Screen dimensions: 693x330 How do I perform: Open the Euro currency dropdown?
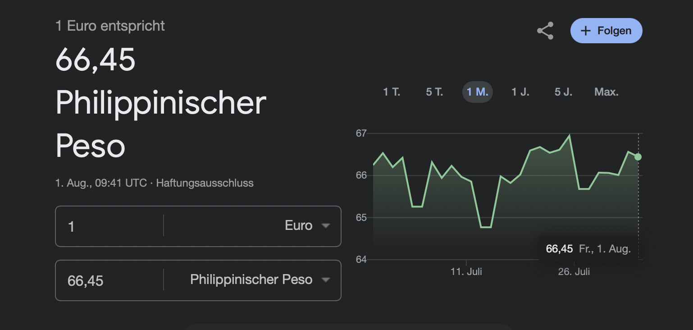pos(252,226)
